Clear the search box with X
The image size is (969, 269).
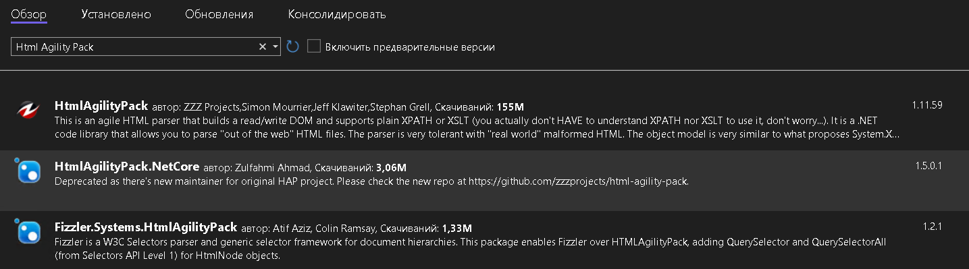(263, 47)
